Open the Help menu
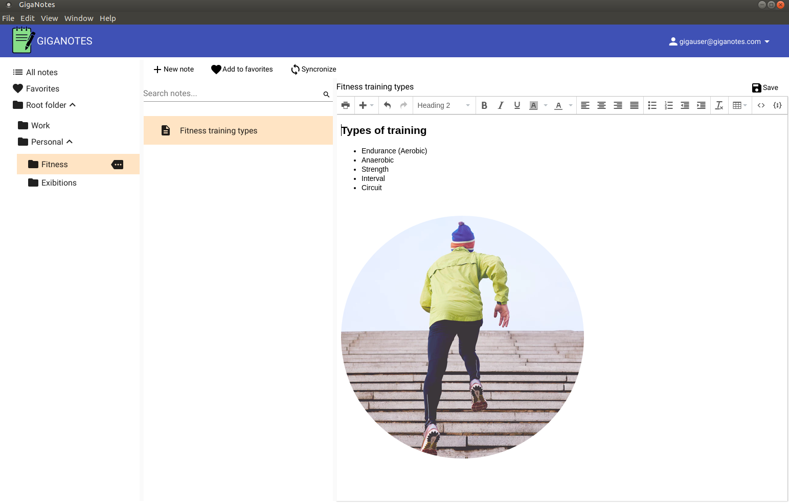The height and width of the screenshot is (503, 789). point(108,18)
